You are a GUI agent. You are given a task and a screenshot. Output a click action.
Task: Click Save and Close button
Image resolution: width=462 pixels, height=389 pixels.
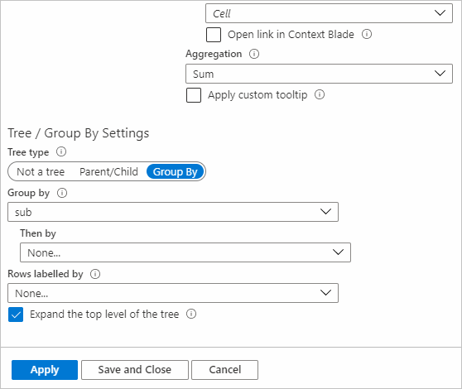[135, 370]
